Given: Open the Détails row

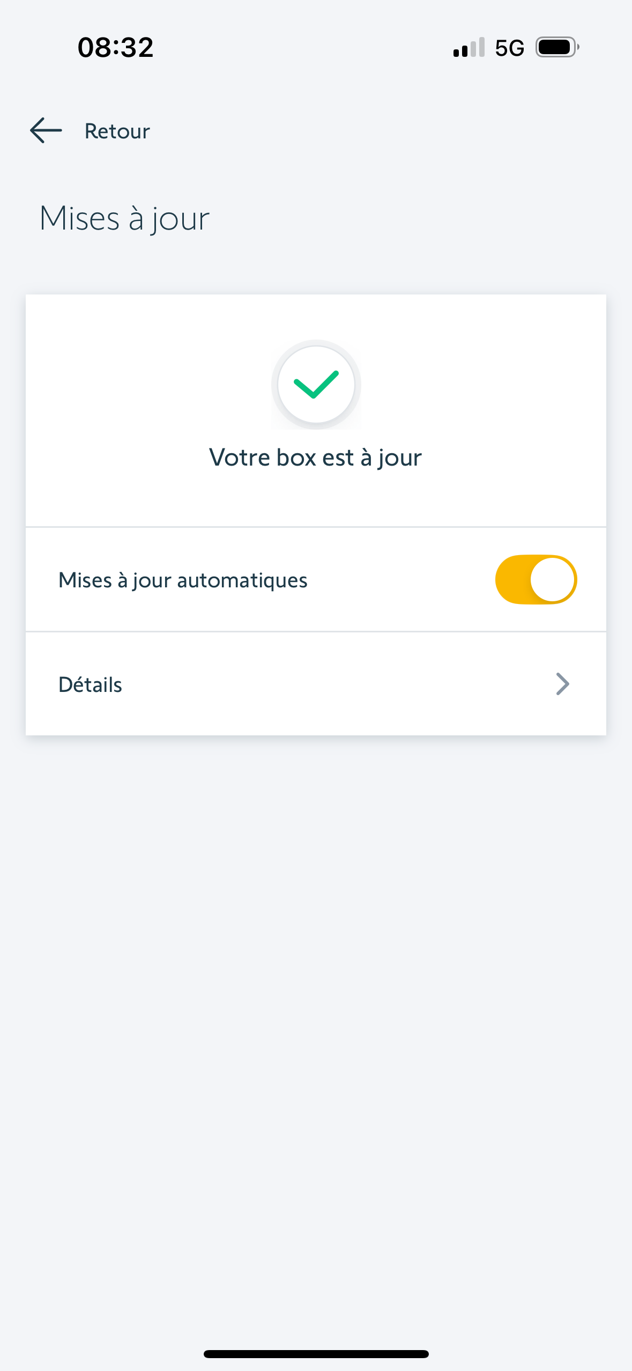Looking at the screenshot, I should tap(316, 684).
